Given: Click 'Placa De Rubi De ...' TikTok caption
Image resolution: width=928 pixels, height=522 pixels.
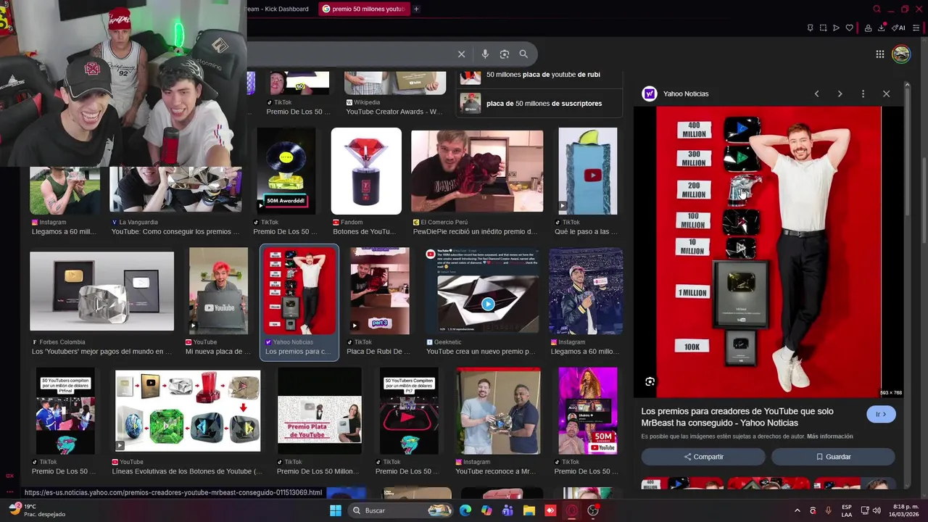Looking at the screenshot, I should (378, 352).
